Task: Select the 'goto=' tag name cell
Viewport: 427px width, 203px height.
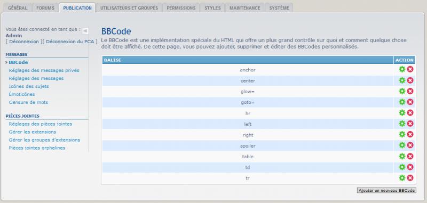Action: point(248,102)
